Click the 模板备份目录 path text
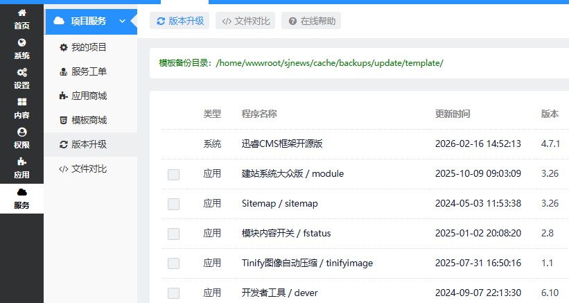This screenshot has width=569, height=303. click(x=301, y=63)
